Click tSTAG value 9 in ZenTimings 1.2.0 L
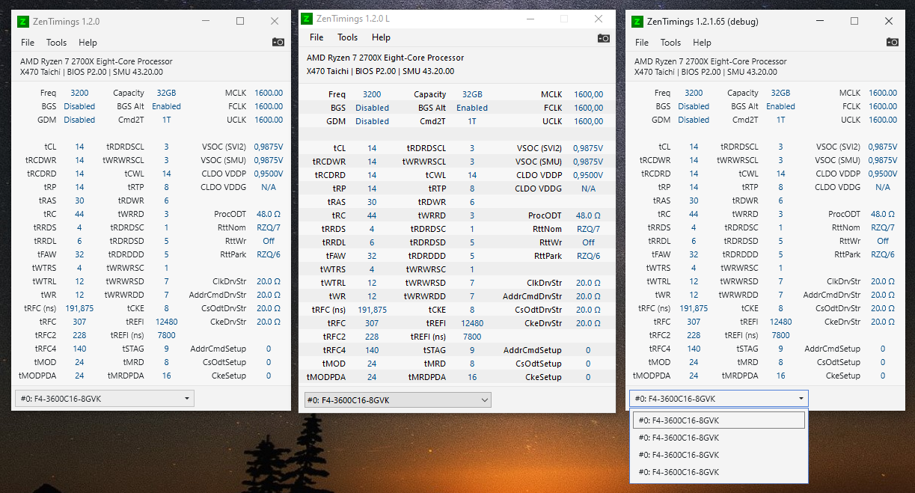The height and width of the screenshot is (493, 915). coord(472,350)
